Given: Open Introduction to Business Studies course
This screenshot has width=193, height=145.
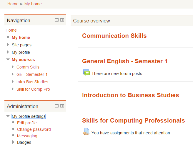Looking at the screenshot, I should [130, 95].
